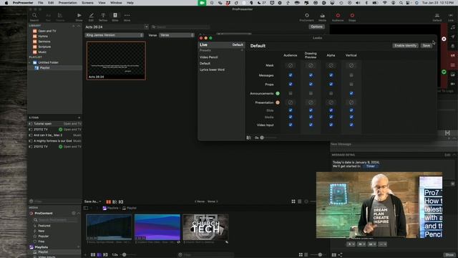Toggle the Stage output button
The height and width of the screenshot is (258, 458).
[x=352, y=17]
